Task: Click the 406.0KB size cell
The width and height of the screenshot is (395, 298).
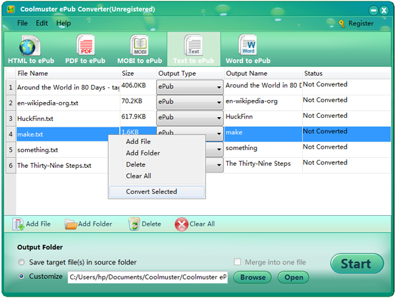Action: (138, 87)
